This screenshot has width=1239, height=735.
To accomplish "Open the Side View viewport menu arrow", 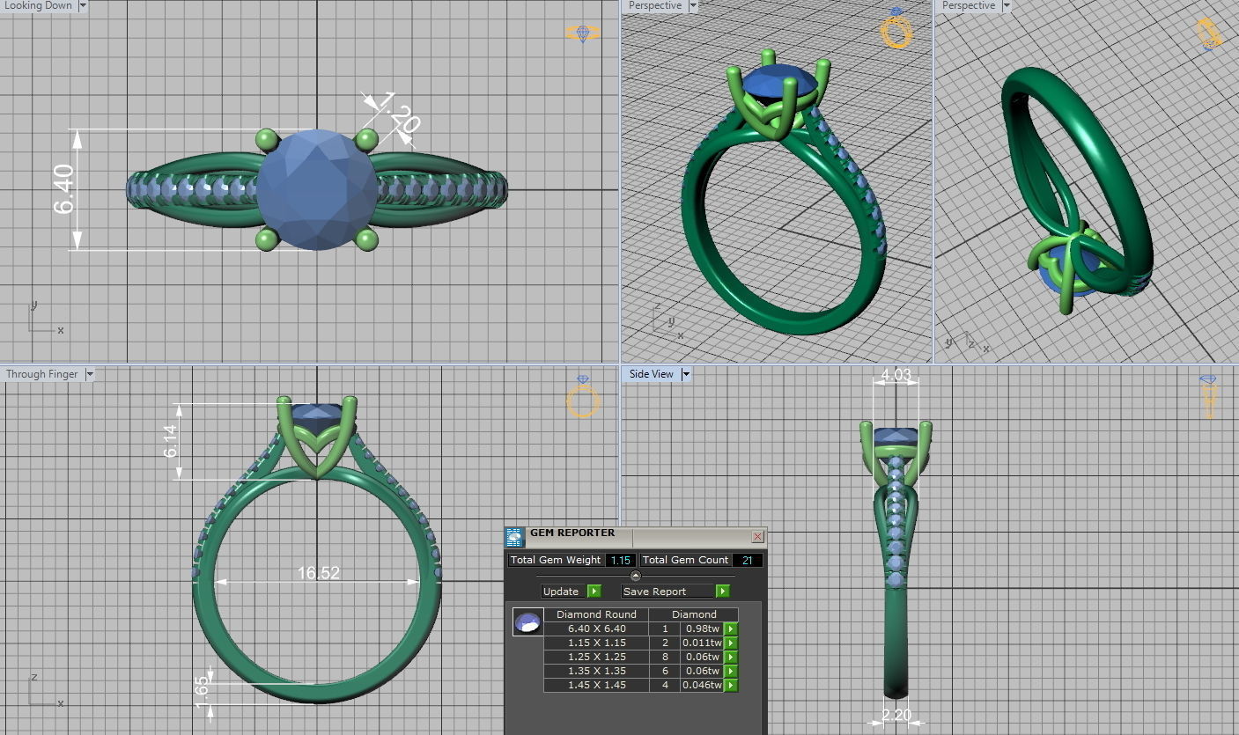I will pyautogui.click(x=685, y=374).
